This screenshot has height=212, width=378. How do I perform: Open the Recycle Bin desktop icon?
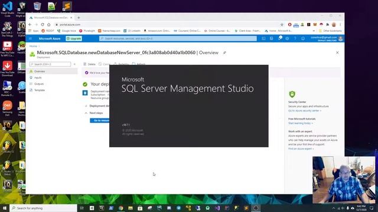click(37, 6)
